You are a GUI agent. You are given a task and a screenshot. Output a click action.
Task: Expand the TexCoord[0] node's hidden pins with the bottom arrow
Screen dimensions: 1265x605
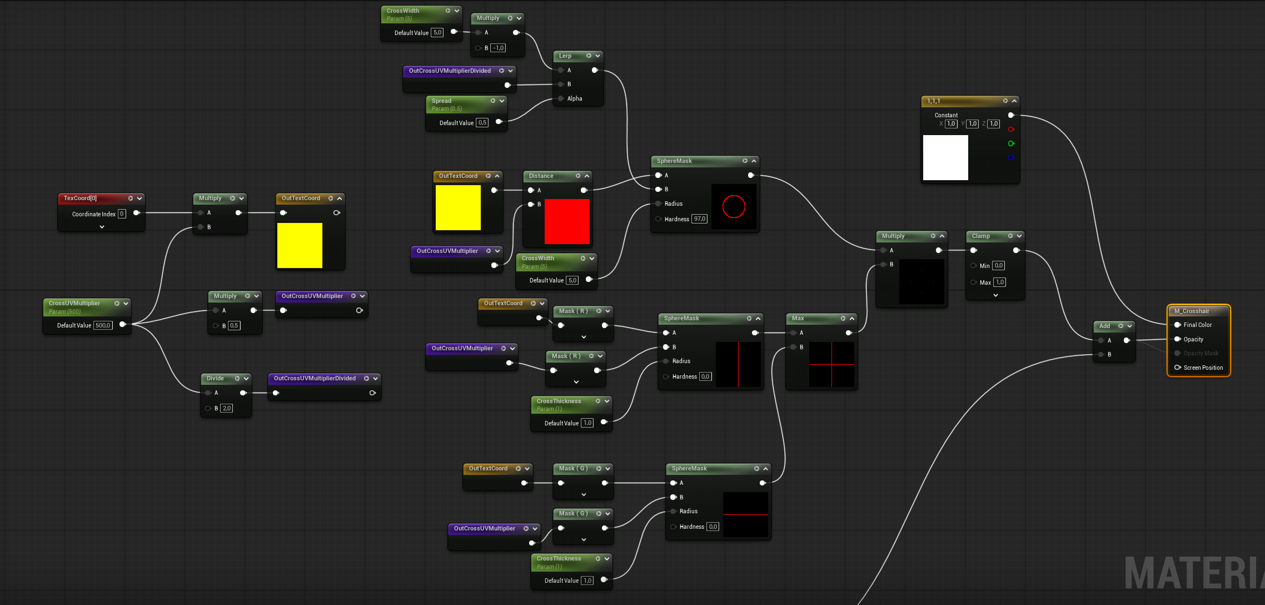click(102, 227)
